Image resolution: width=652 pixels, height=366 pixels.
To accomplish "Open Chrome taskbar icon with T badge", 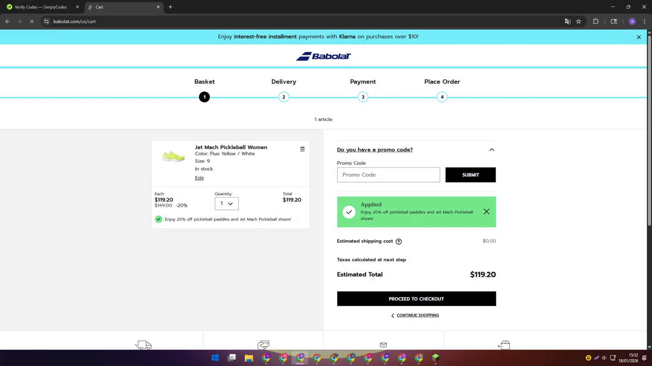I will click(402, 358).
